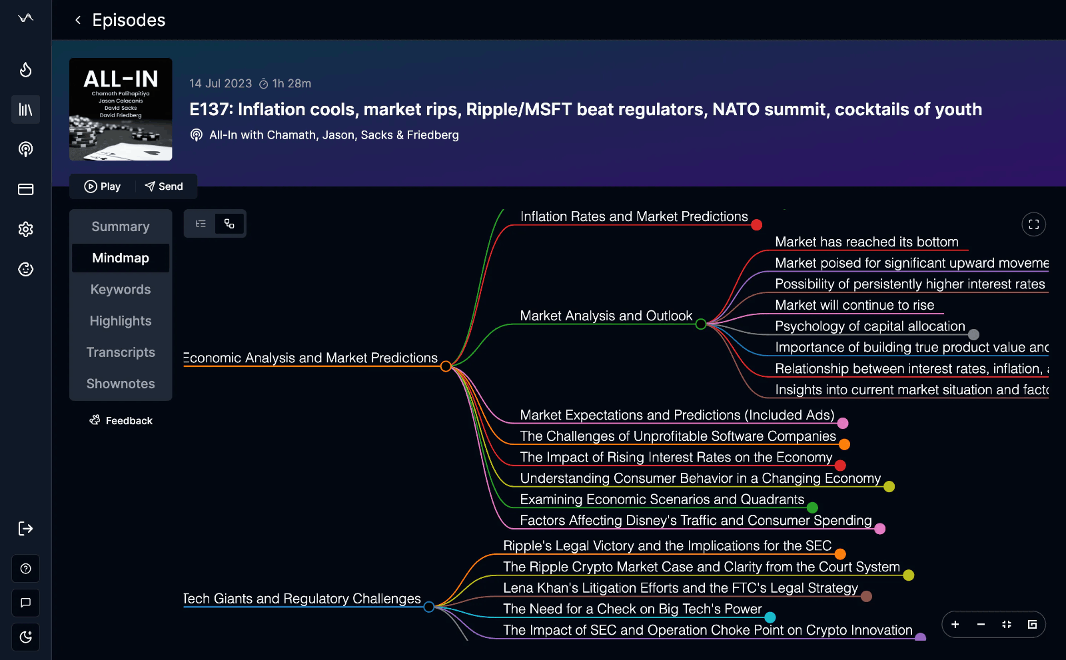Image resolution: width=1066 pixels, height=660 pixels.
Task: Click the logout icon in sidebar
Action: click(25, 529)
